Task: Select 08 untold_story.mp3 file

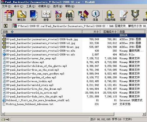Action: point(30,85)
